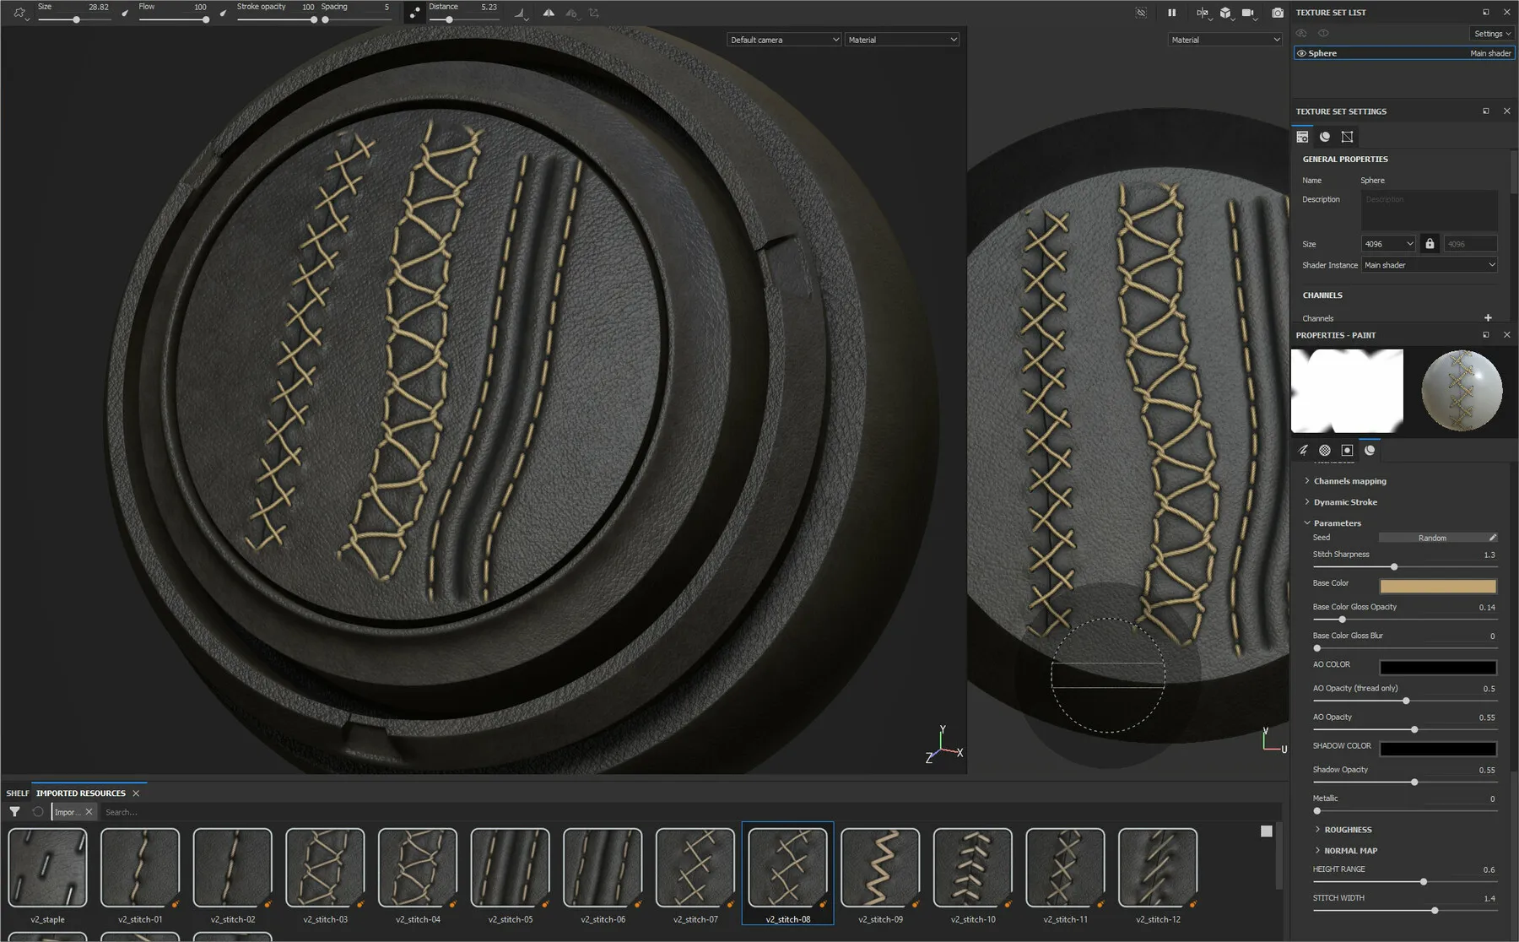Toggle visibility of the Sphere texture set
This screenshot has width=1519, height=942.
[1301, 53]
